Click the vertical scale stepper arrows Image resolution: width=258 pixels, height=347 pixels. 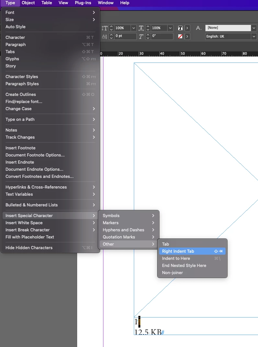[111, 28]
